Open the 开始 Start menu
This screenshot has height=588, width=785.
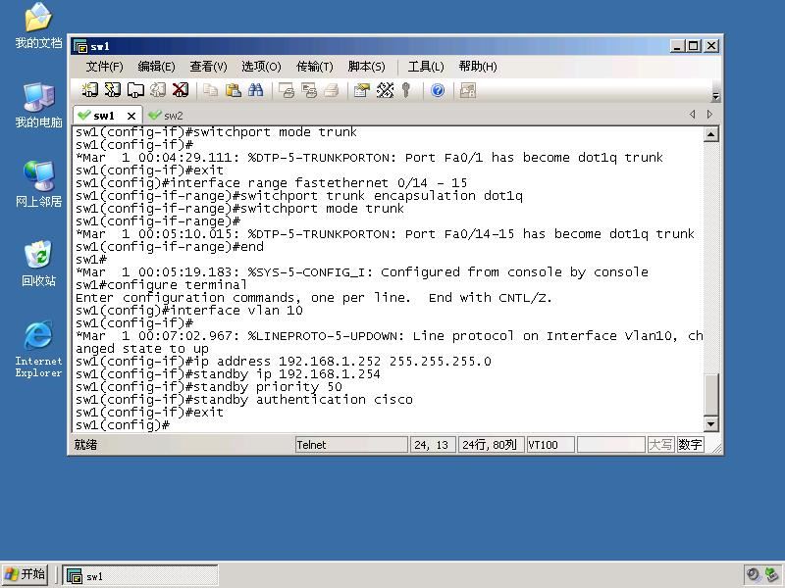pos(26,574)
